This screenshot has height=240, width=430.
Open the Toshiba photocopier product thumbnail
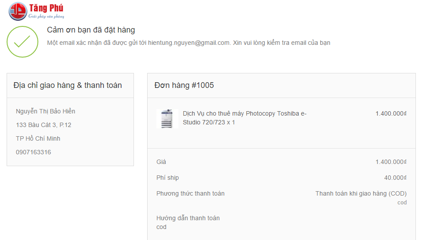(x=167, y=119)
